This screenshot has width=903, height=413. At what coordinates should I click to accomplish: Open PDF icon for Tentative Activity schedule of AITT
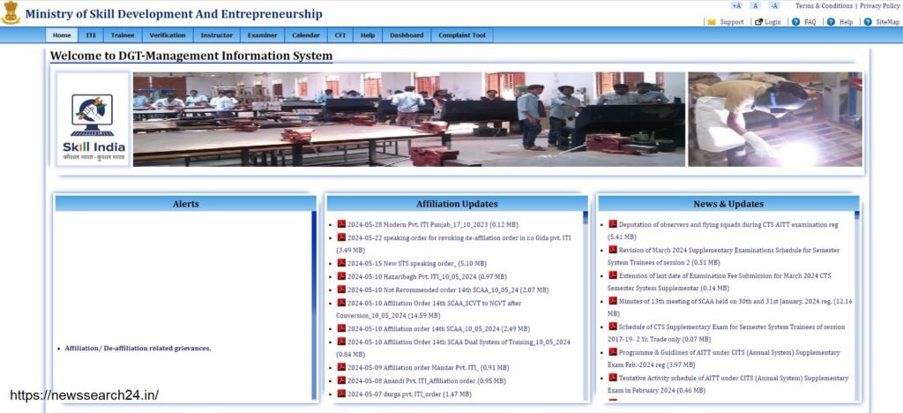613,378
